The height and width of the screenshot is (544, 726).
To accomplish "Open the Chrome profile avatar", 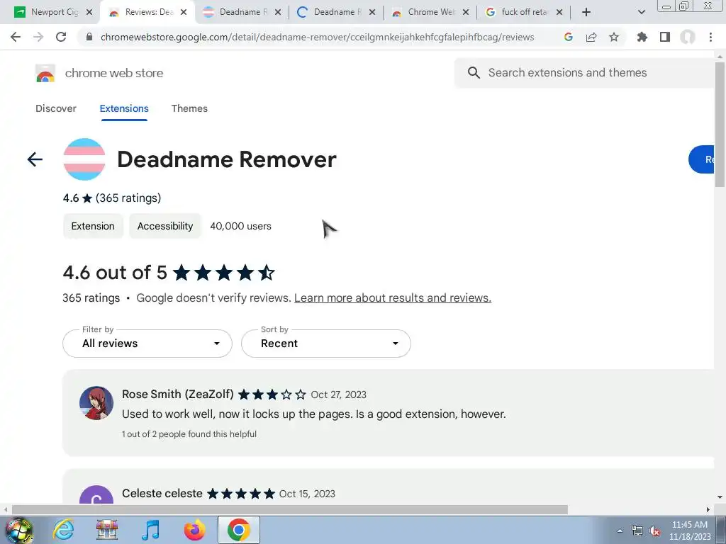I will tap(688, 37).
